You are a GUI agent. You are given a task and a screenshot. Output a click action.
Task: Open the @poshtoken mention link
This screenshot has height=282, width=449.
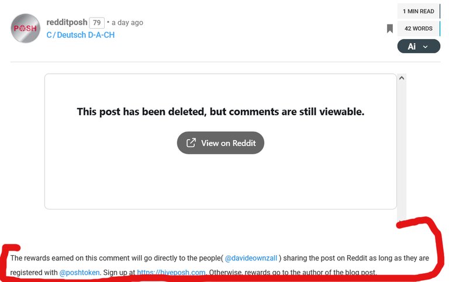pos(80,273)
